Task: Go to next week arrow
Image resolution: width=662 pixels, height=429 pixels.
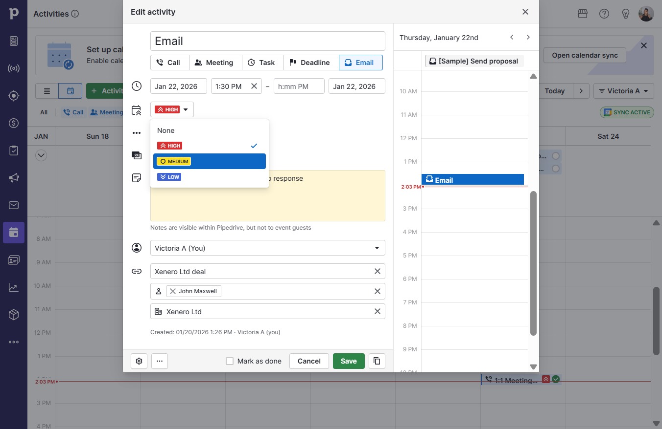Action: pos(581,91)
